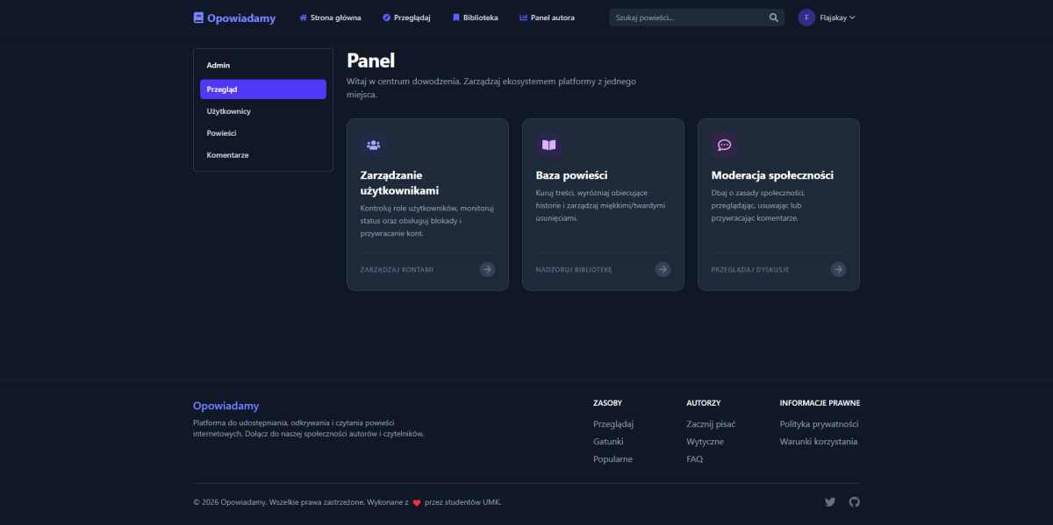Select Komentarze in the admin sidebar

pyautogui.click(x=227, y=155)
